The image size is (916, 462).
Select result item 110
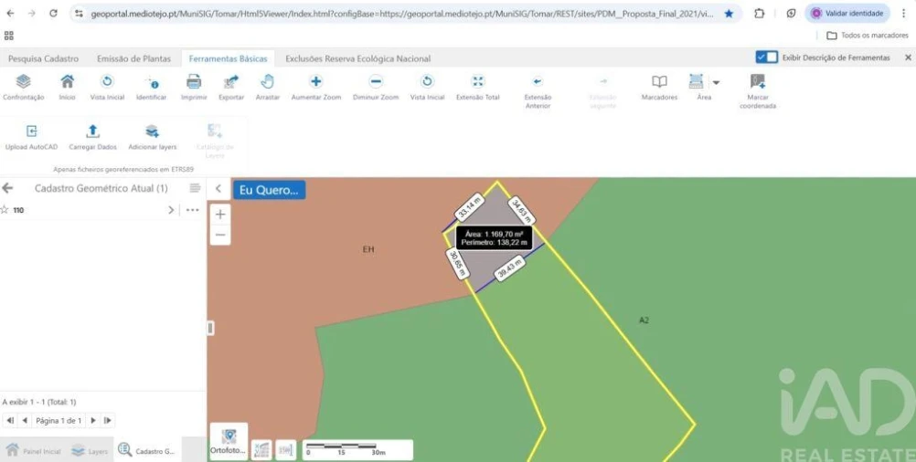(18, 210)
